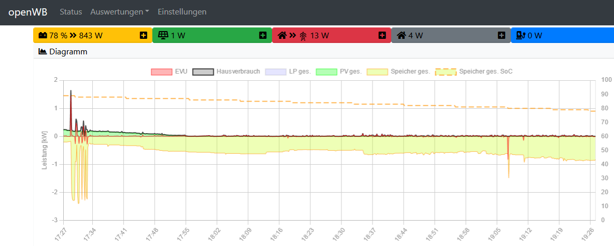Viewport: 614px width, 246px height.
Task: Expand the red EVU grid card
Action: (382, 36)
